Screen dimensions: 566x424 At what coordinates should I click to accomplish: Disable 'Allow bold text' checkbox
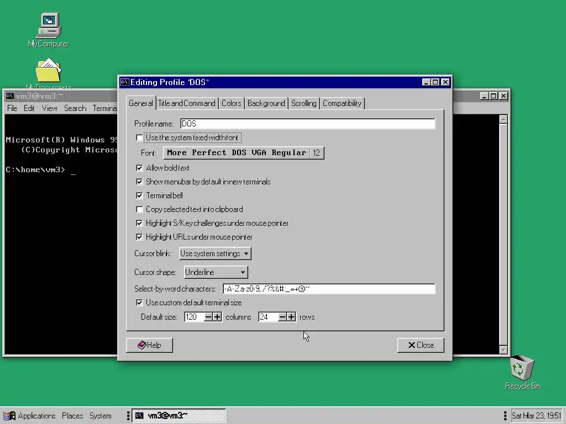pyautogui.click(x=139, y=168)
